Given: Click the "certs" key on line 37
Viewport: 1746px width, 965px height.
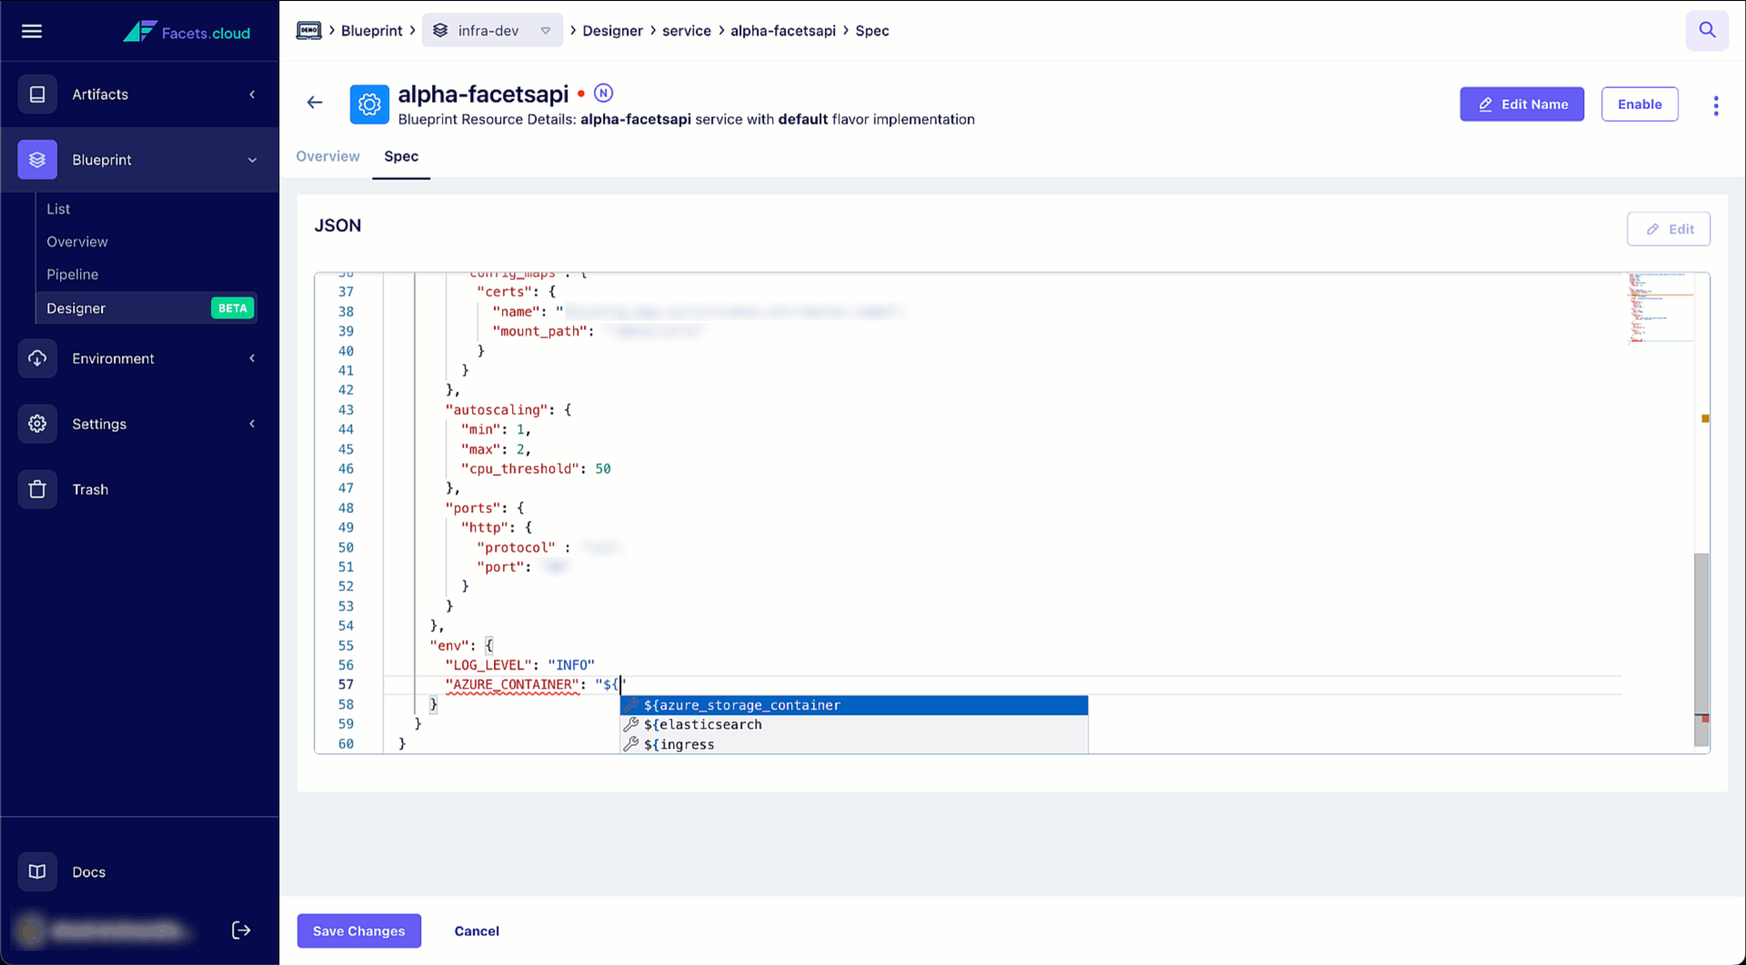Looking at the screenshot, I should coord(505,292).
